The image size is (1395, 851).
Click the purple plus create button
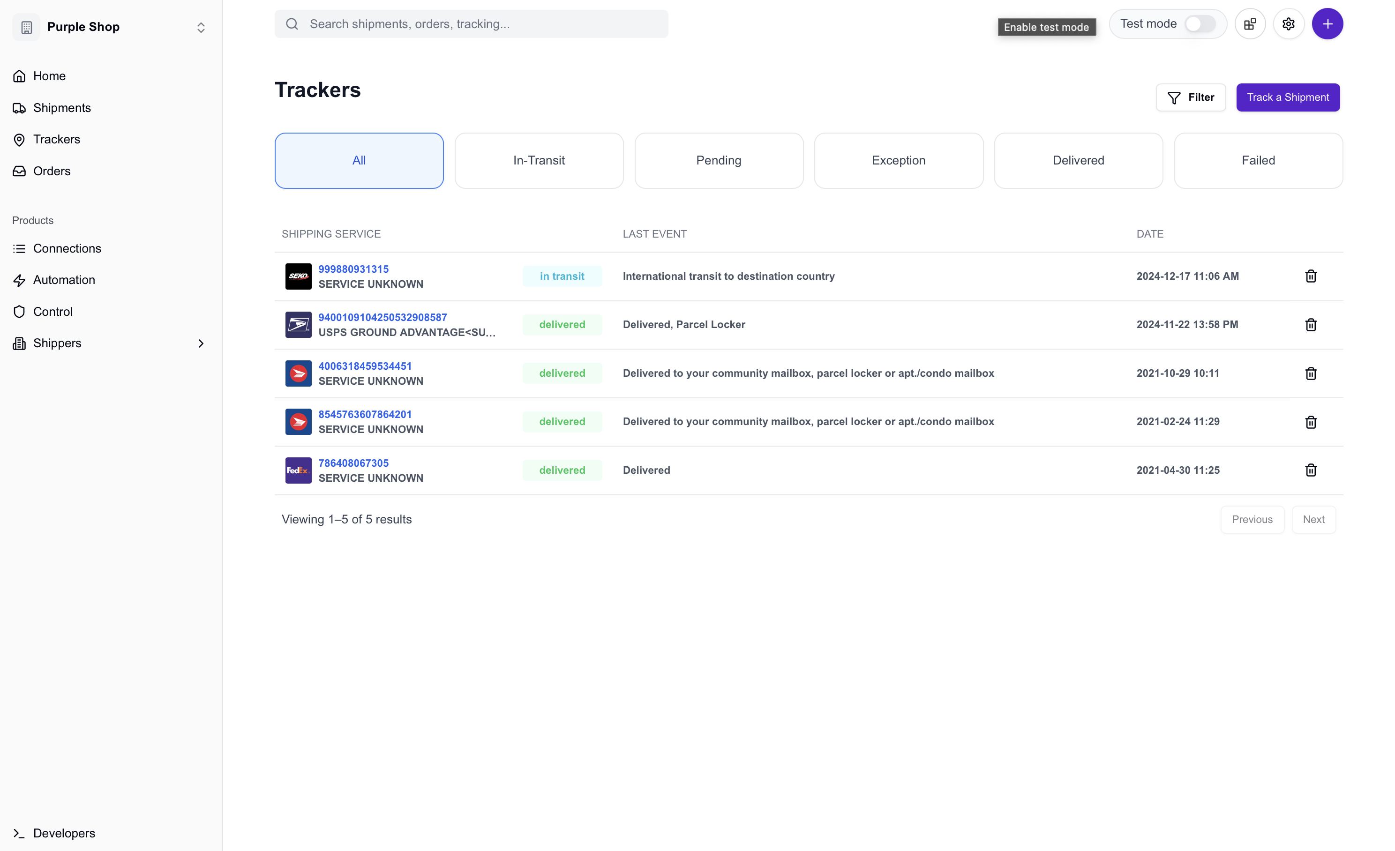coord(1327,24)
